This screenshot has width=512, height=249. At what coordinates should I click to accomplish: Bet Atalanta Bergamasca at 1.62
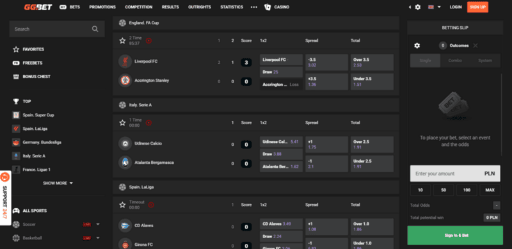coord(282,166)
